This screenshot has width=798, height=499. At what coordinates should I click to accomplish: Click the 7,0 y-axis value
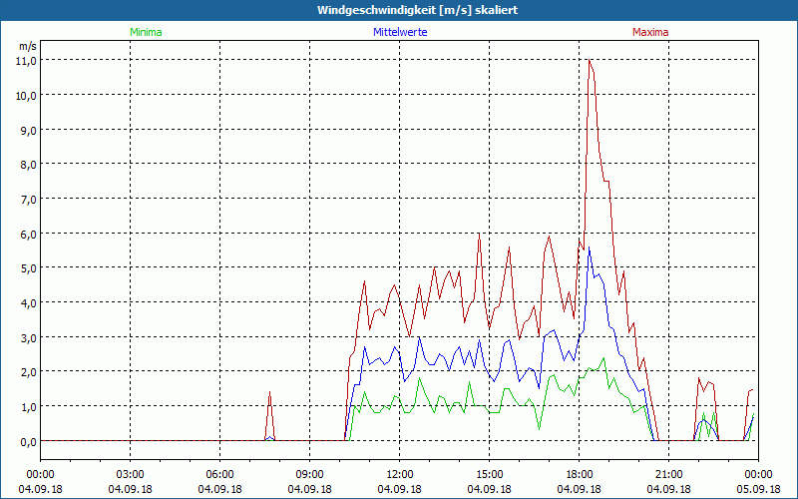point(29,199)
